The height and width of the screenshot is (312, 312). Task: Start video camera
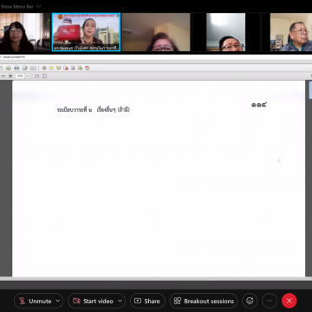click(x=94, y=301)
